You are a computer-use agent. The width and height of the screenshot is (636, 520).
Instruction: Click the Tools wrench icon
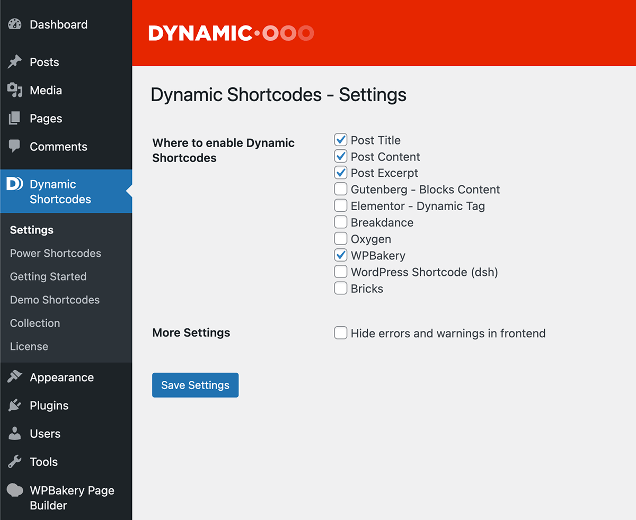[15, 462]
